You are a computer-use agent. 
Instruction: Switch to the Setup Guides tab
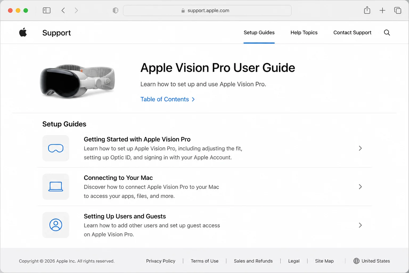point(259,33)
